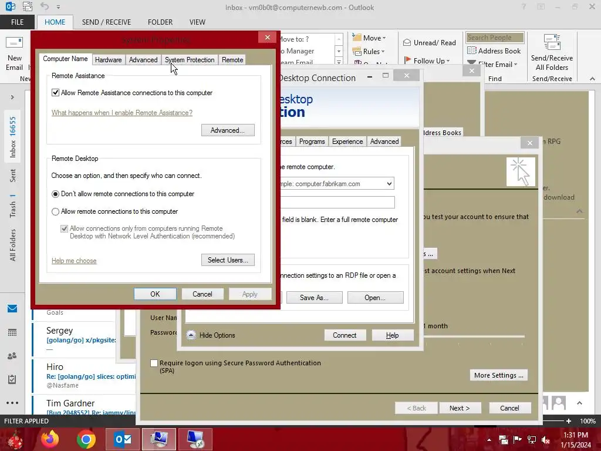Viewport: 601px width, 451px height.
Task: Click More Settings ... button
Action: click(499, 375)
